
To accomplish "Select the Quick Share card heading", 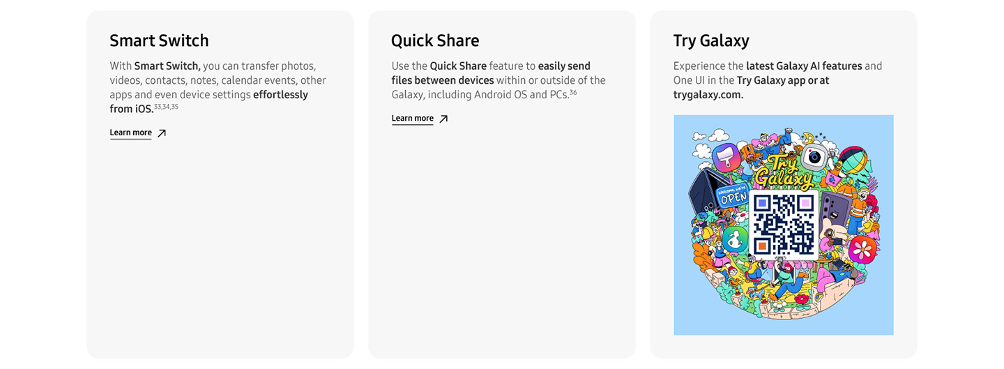I will pyautogui.click(x=435, y=40).
